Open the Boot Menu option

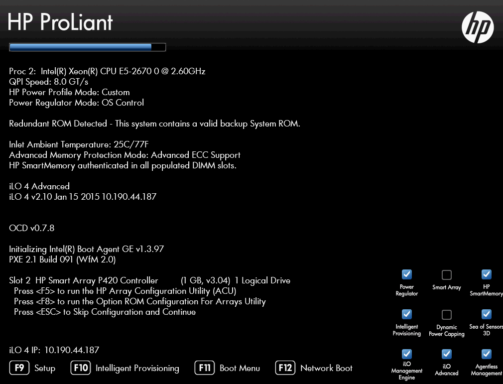(x=228, y=368)
